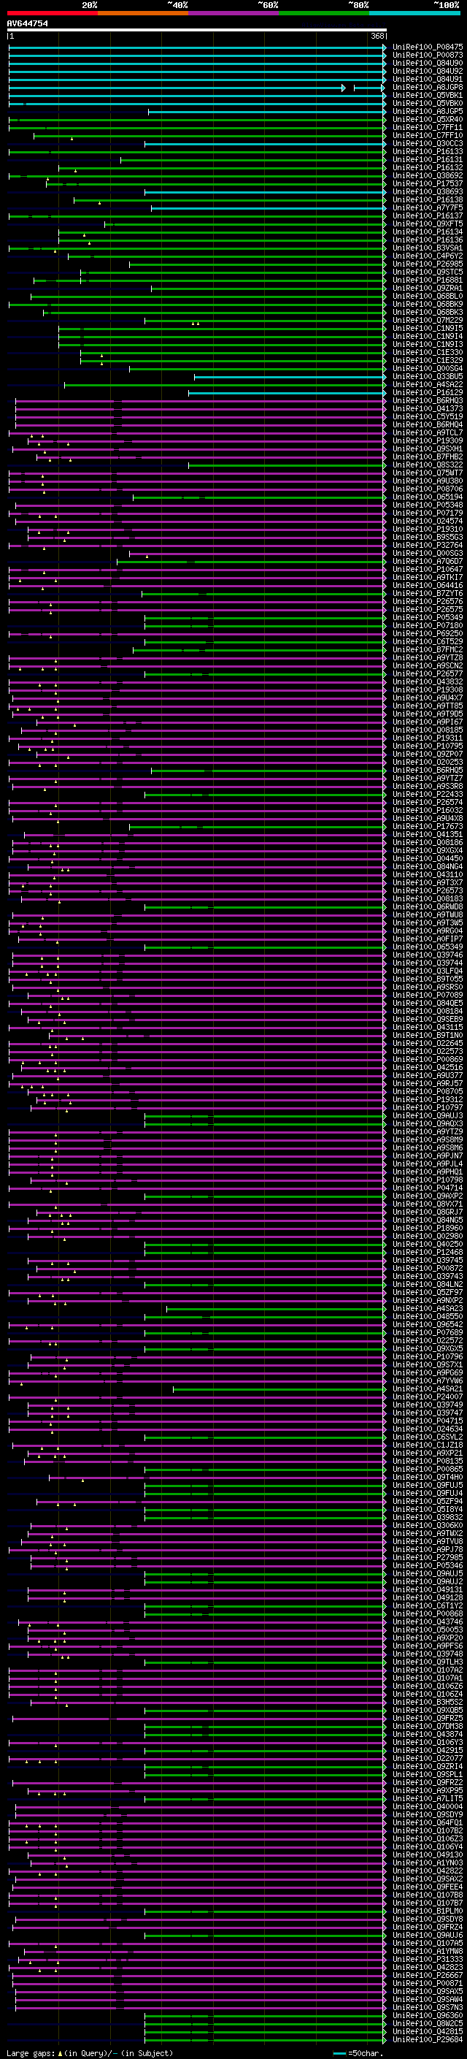The image size is (467, 2059).
Task: Select the label UniRef100_P16131
Action: click(427, 160)
